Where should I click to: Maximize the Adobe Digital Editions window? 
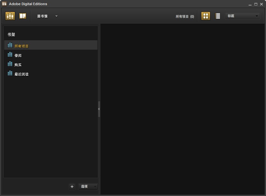coord(256,4)
